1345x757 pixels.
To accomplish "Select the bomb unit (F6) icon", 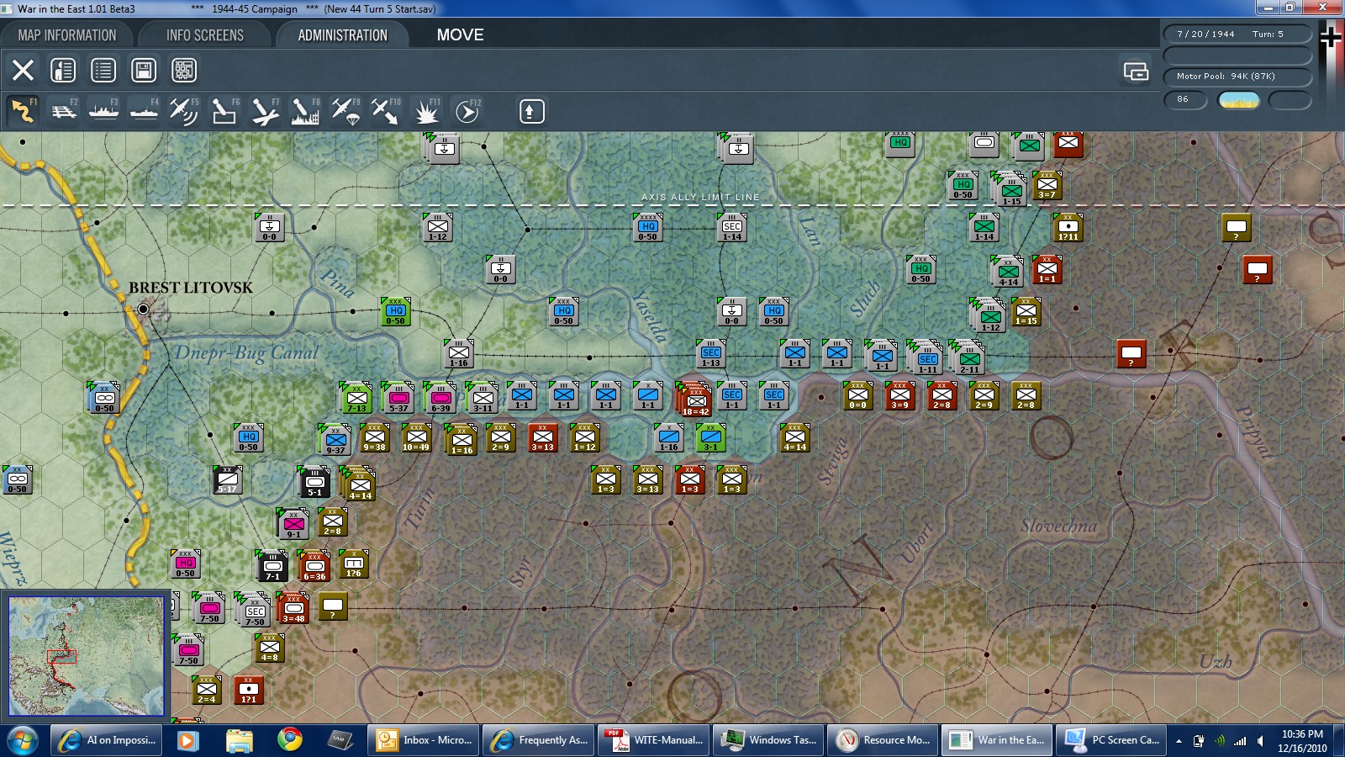I will 224,111.
